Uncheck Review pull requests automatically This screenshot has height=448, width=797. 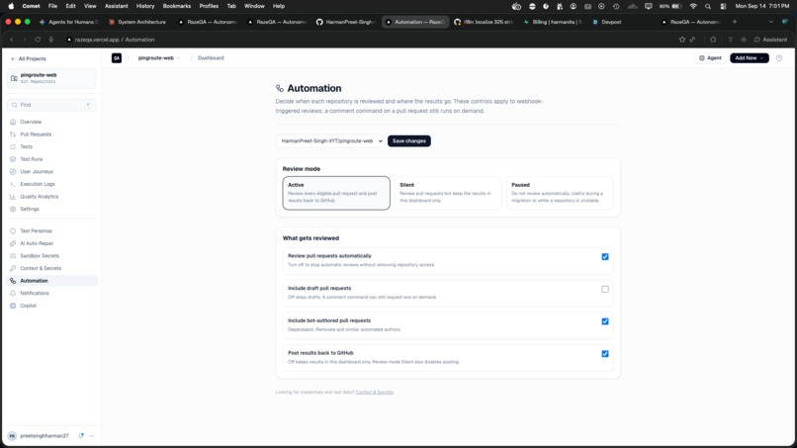tap(605, 257)
